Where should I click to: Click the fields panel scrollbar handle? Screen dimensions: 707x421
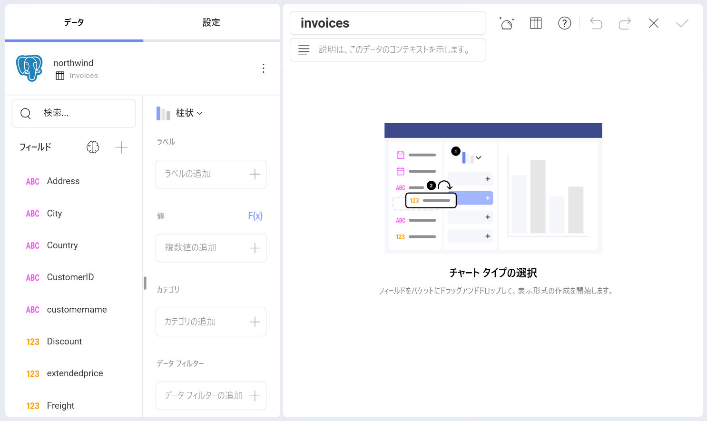[x=145, y=283]
